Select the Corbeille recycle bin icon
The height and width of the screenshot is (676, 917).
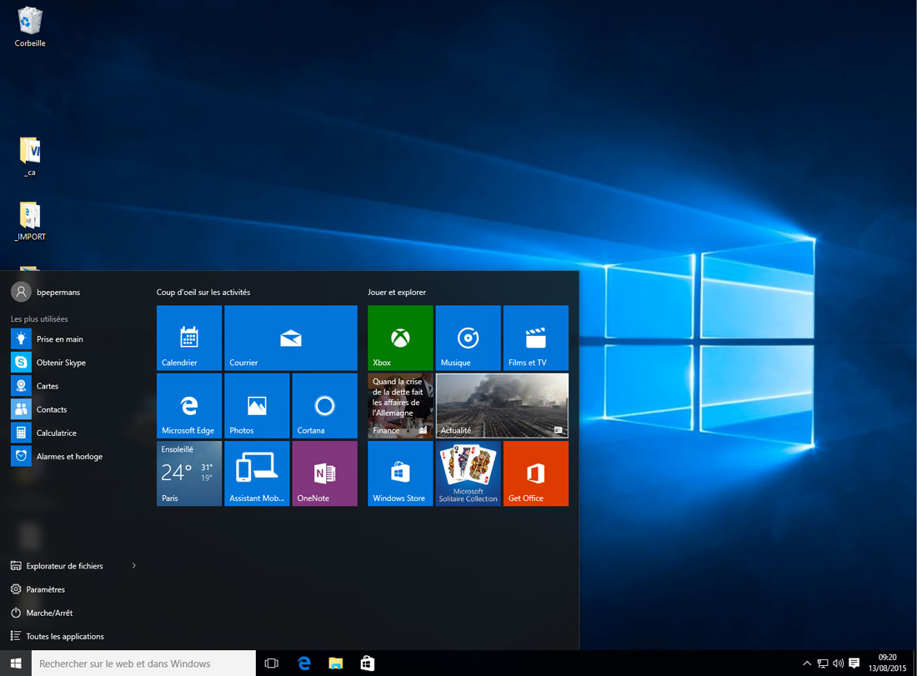(x=30, y=27)
